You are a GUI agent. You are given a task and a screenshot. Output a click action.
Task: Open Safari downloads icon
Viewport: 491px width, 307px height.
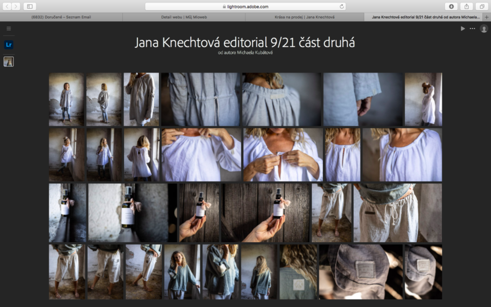(x=451, y=7)
